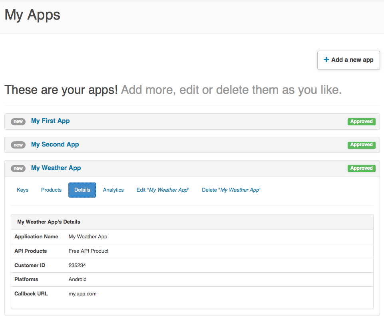Expand the My First App panel
The width and height of the screenshot is (384, 319).
point(50,121)
